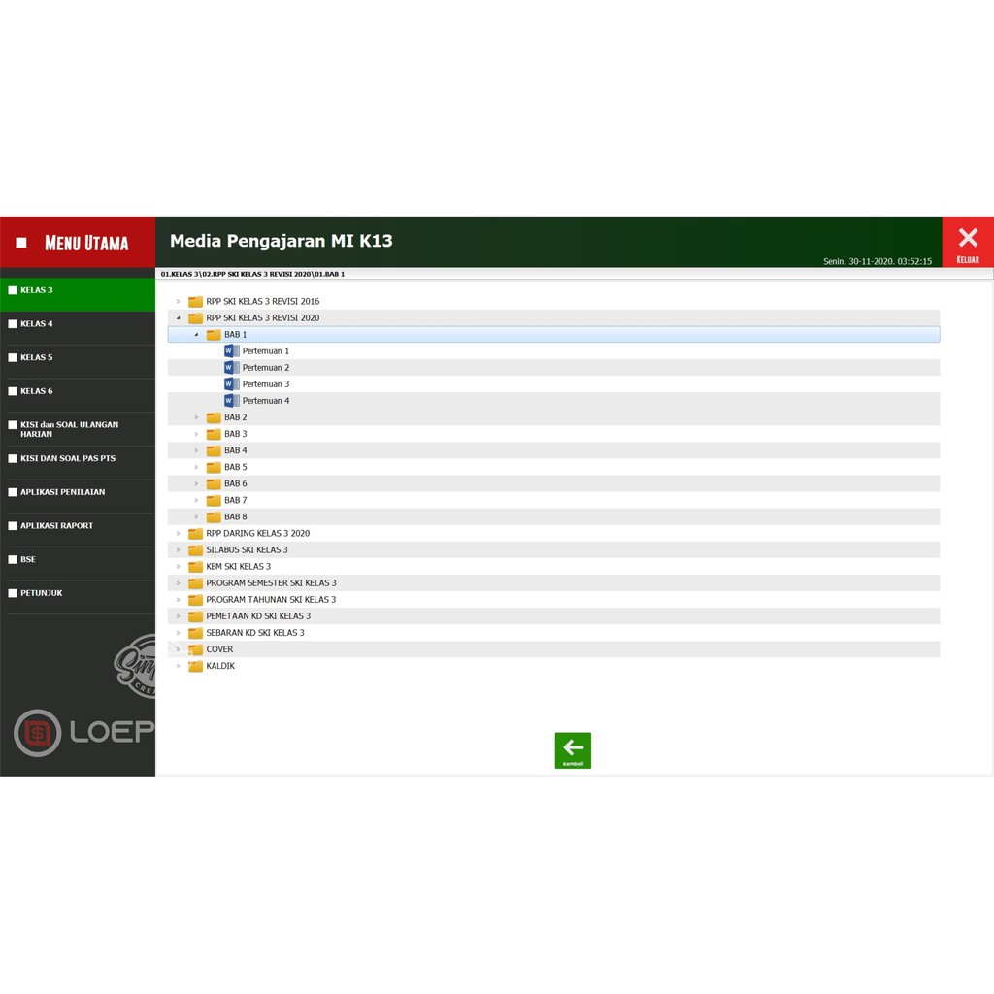Image resolution: width=994 pixels, height=994 pixels.
Task: Click the SILABUS SKI KELAS 3 folder icon
Action: click(x=195, y=550)
